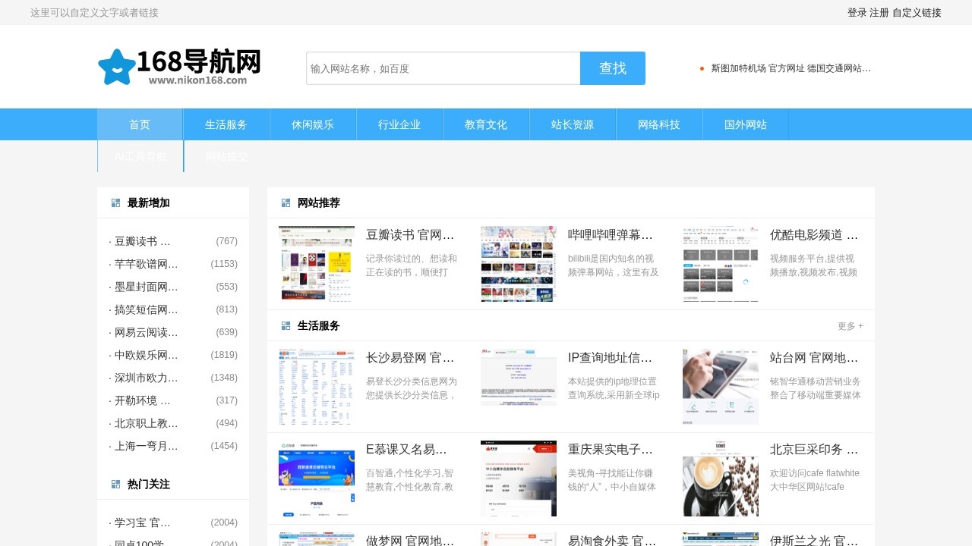Open 优酷电影频道 thumbnail image
Image resolution: width=972 pixels, height=546 pixels.
tap(721, 264)
